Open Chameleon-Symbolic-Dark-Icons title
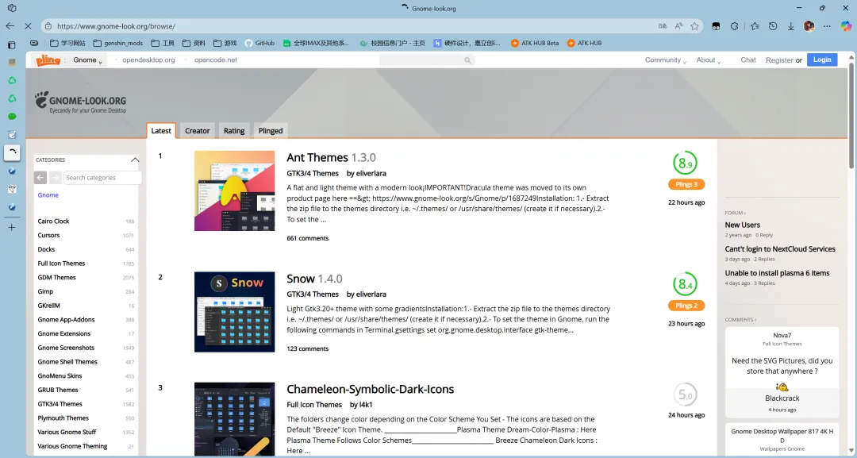 (x=370, y=389)
